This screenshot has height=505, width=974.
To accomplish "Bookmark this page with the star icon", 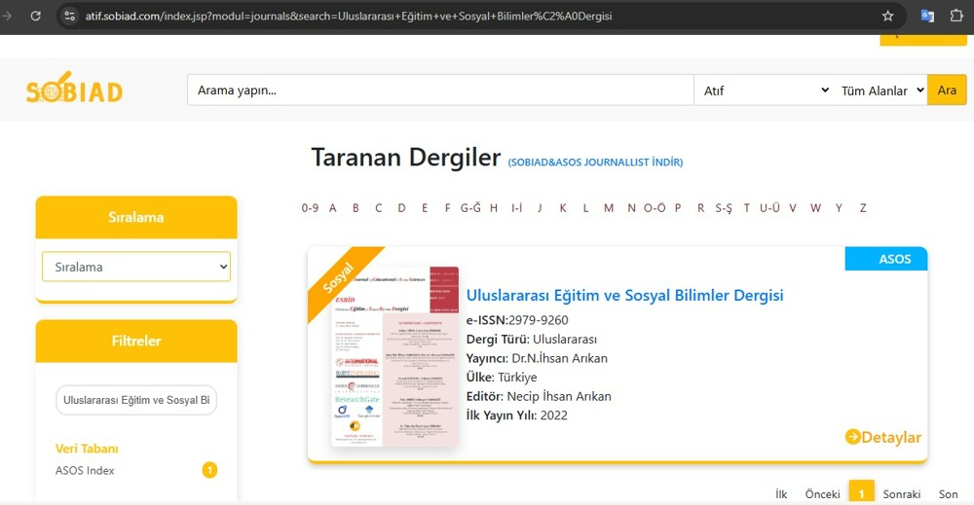I will (x=887, y=16).
